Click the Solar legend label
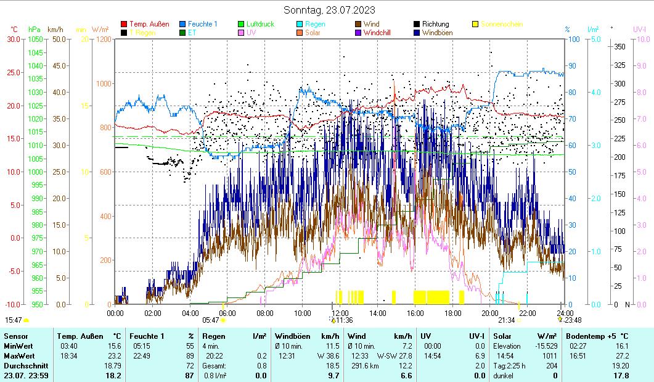 313,33
